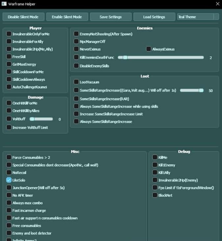Toggle Fast air support n consumables cooldown

tap(9, 218)
